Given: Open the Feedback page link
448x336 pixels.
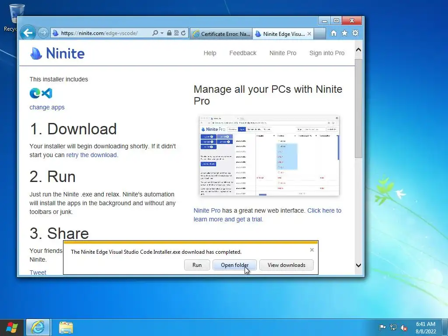Looking at the screenshot, I should (x=243, y=53).
